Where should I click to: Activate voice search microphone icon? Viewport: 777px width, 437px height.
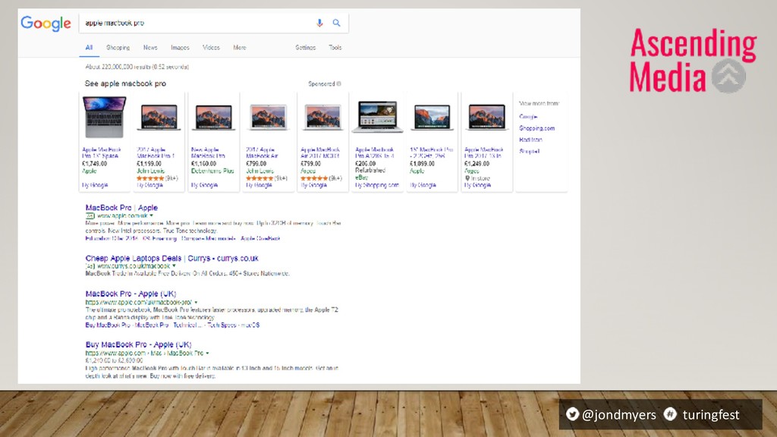click(x=319, y=23)
